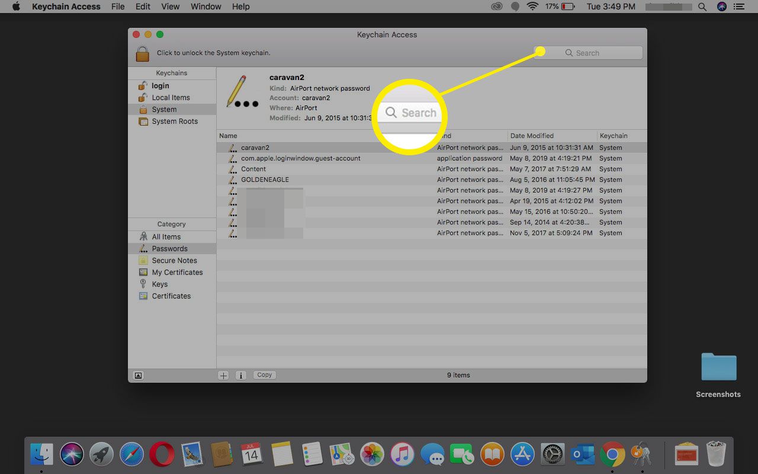758x474 pixels.
Task: Open Safari from the Dock
Action: pos(131,455)
